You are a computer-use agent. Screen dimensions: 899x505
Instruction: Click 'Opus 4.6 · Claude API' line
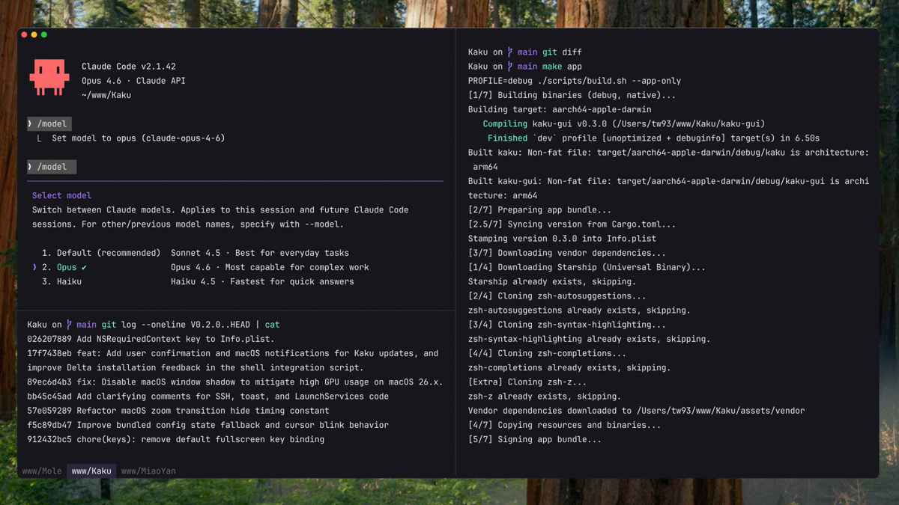(133, 81)
